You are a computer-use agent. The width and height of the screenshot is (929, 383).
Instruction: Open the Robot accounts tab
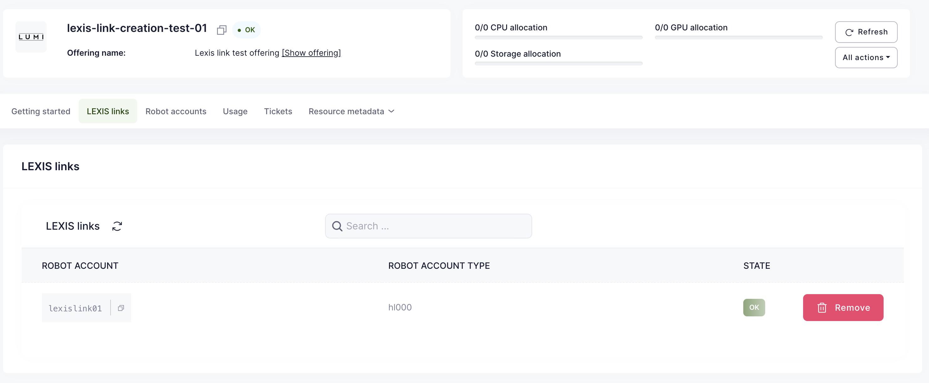176,111
